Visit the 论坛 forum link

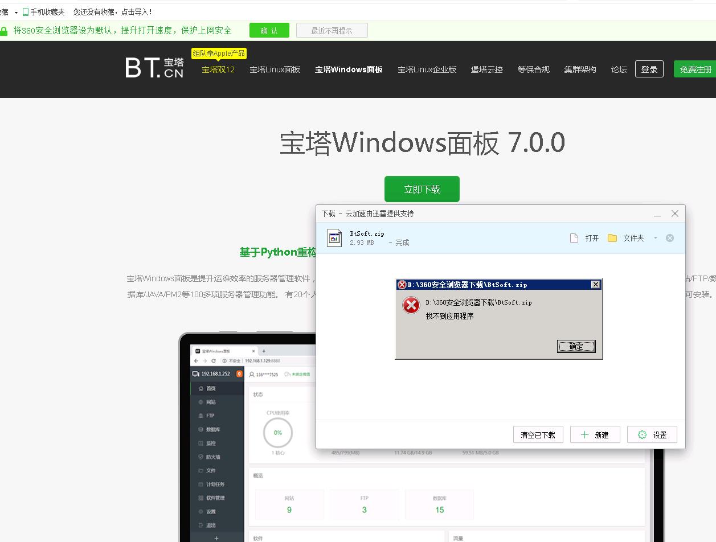pos(619,69)
